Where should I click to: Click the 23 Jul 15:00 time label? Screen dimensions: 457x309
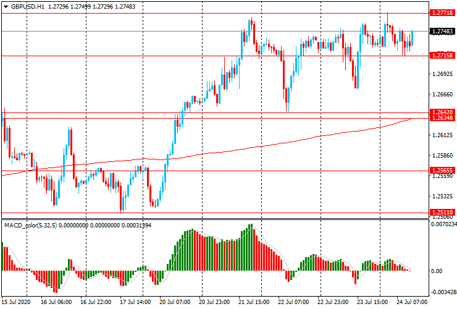pyautogui.click(x=372, y=302)
